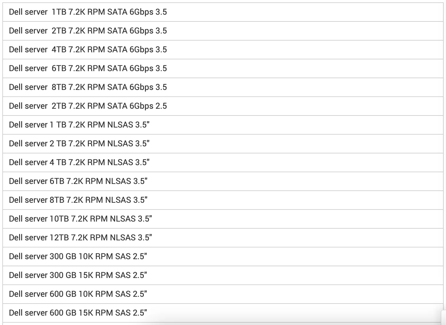This screenshot has width=446, height=325.
Task: Select the 6TB 7.2K NLSAS row
Action: (x=78, y=181)
